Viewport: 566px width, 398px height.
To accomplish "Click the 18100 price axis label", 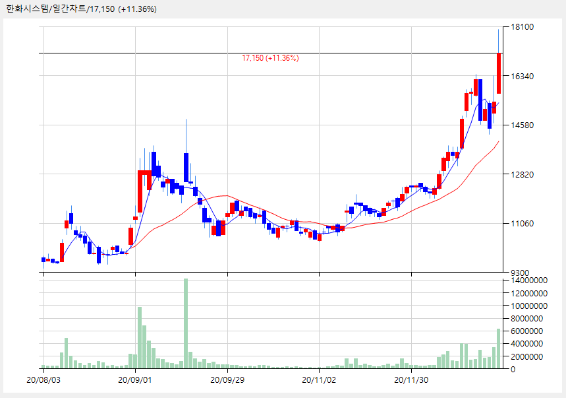I will click(523, 27).
